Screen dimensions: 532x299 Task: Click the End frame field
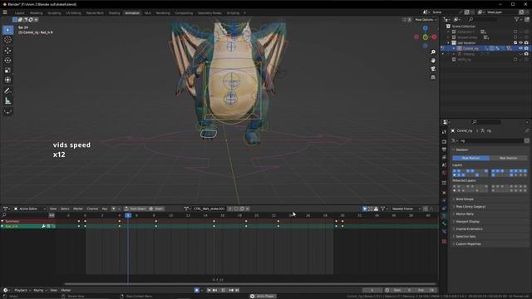coord(426,290)
